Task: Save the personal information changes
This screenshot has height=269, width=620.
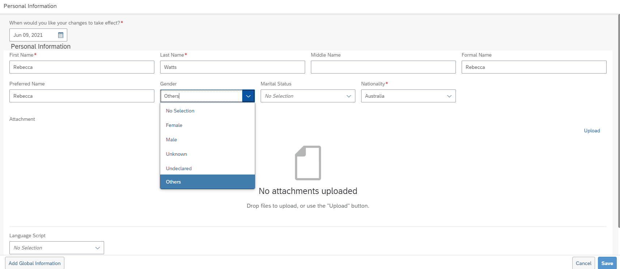Action: point(607,263)
